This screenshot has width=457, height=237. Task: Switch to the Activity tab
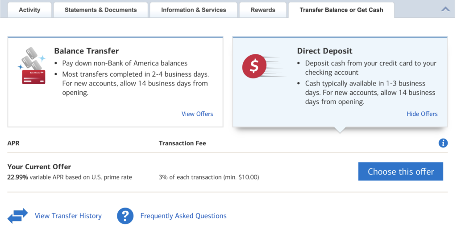click(x=29, y=10)
